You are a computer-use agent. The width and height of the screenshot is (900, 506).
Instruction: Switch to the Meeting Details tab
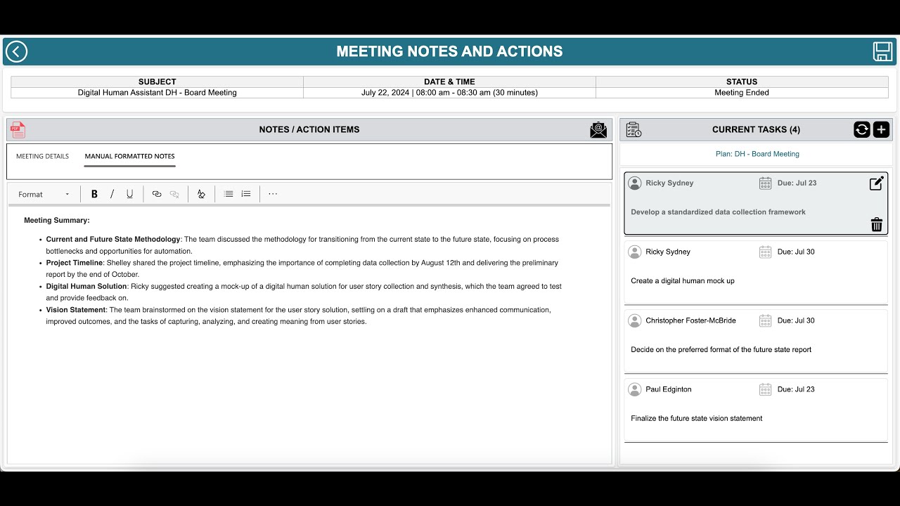(x=43, y=156)
